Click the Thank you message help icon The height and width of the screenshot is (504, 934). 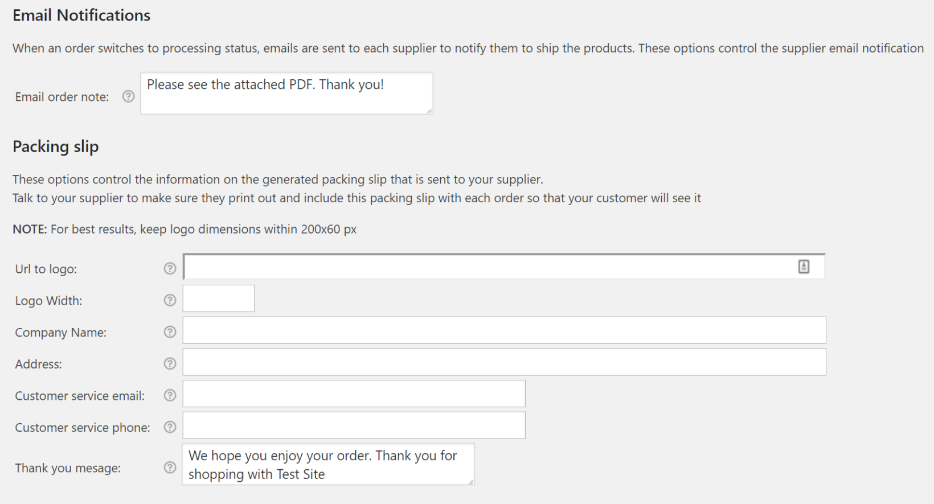[x=169, y=468]
